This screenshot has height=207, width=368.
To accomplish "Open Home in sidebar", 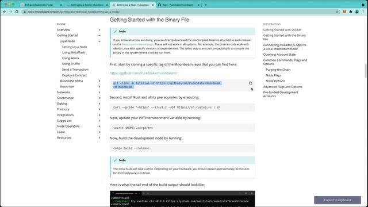I will (x=62, y=24).
